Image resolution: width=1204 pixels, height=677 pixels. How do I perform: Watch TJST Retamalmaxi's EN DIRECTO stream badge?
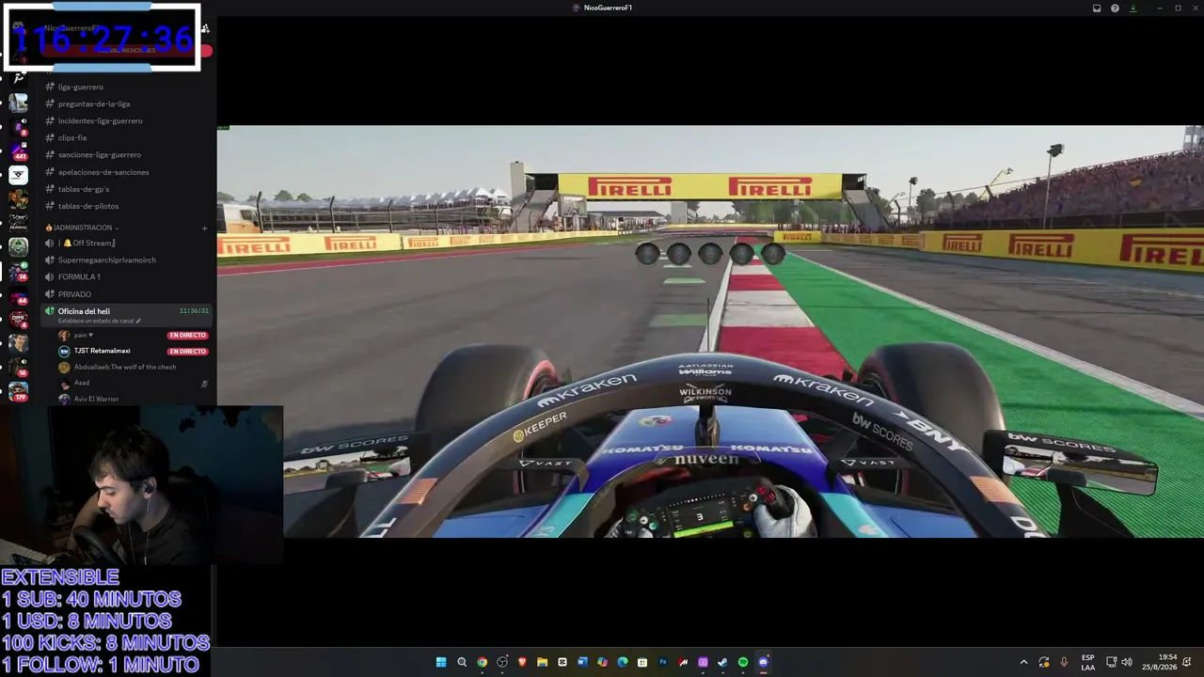point(187,352)
